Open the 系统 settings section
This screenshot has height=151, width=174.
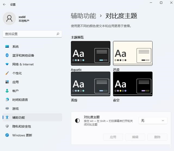click(x=15, y=47)
